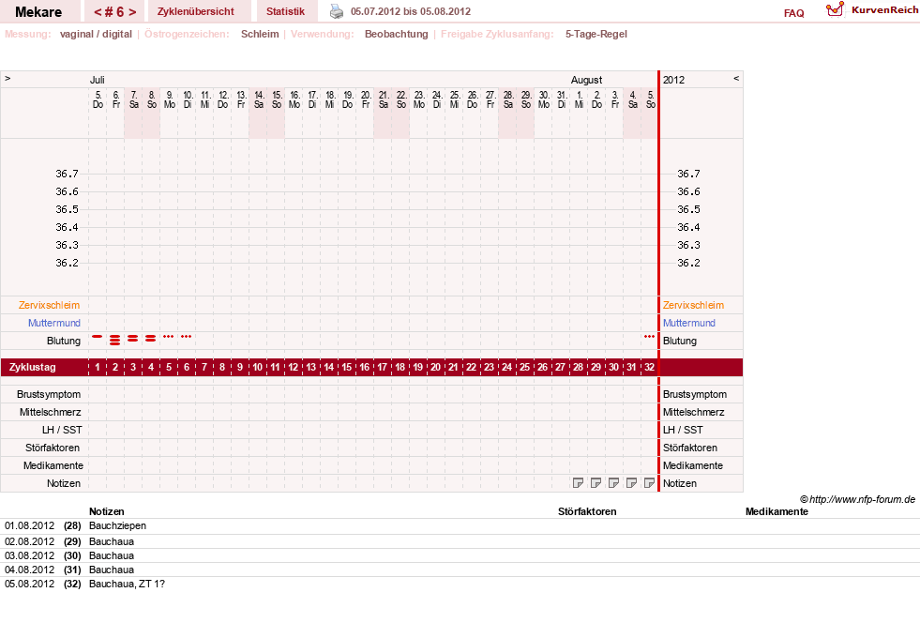Click the bleeding mark on cycle day 3
The image size is (920, 623).
[x=132, y=338]
